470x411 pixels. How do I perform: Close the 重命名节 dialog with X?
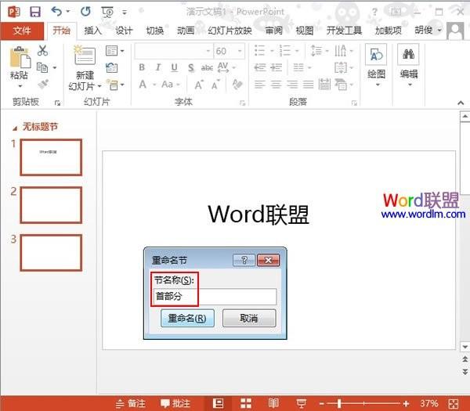point(268,260)
